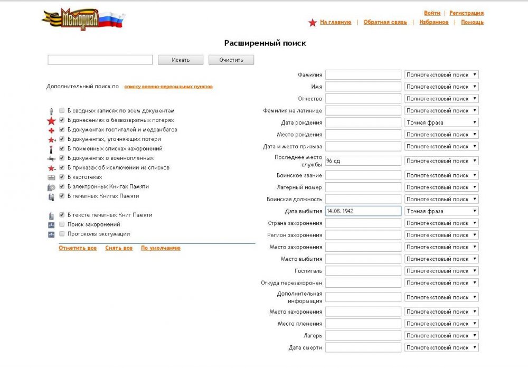Click the soldier icon beside сводных записях
This screenshot has width=528, height=368.
coord(51,111)
